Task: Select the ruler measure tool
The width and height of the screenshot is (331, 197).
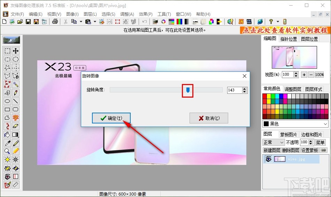Action: [x=16, y=185]
